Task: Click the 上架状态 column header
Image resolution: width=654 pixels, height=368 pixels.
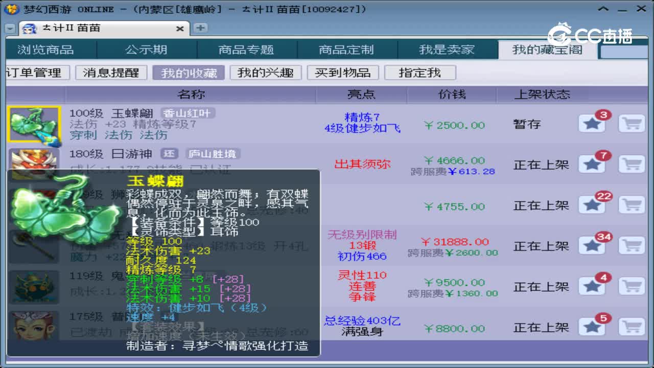Action: tap(542, 95)
